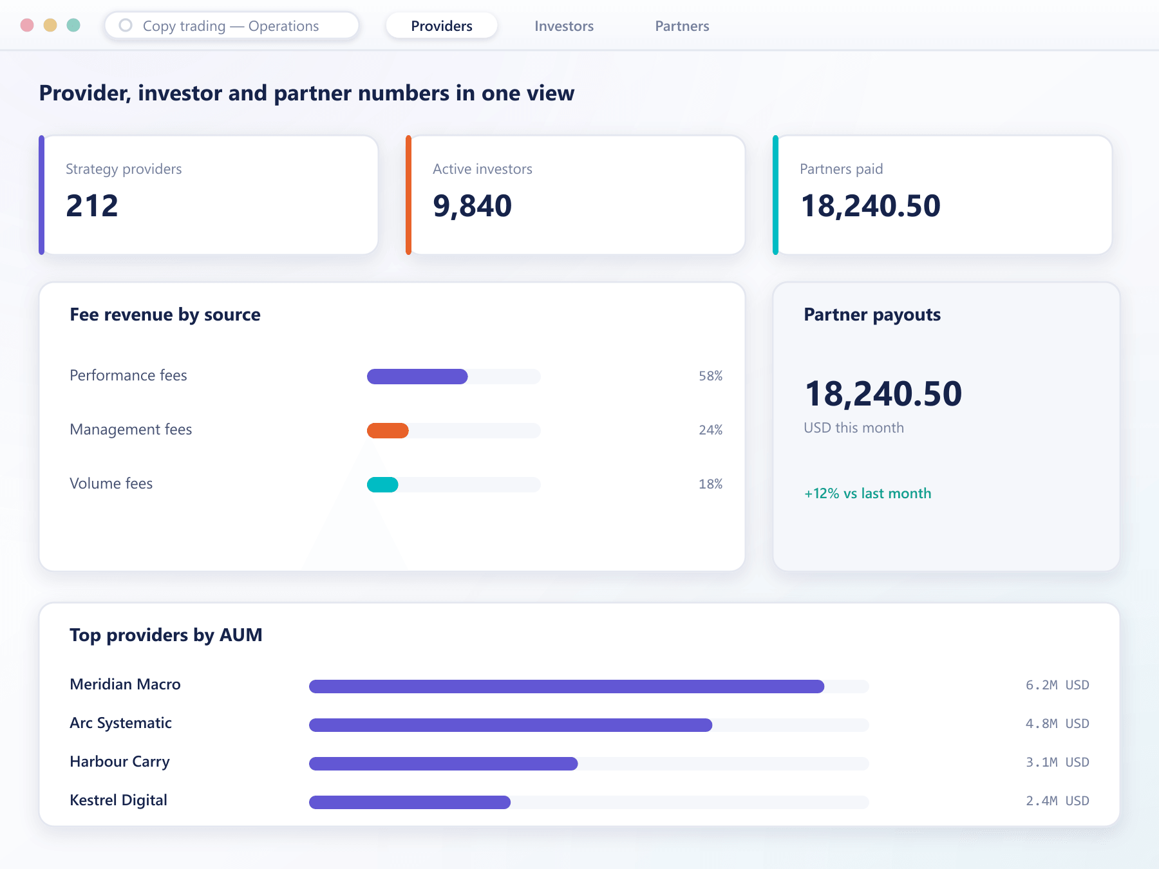Click the Copy trading — Operations address field

pos(231,26)
